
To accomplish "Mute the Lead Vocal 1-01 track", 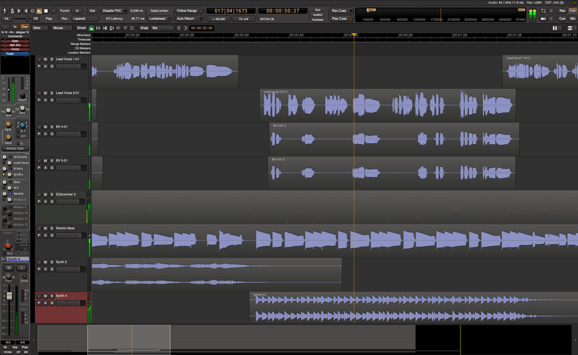I will tap(45, 59).
